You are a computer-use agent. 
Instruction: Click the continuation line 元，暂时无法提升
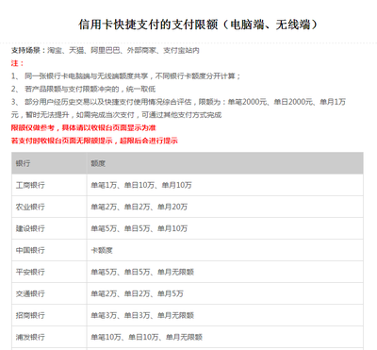click(116, 115)
